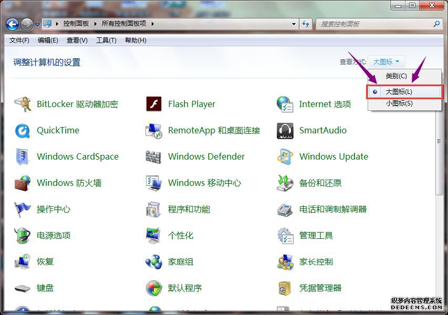Viewport: 448px width, 315px height.
Task: Click the 凭据管理器 safe icon
Action: tap(285, 288)
